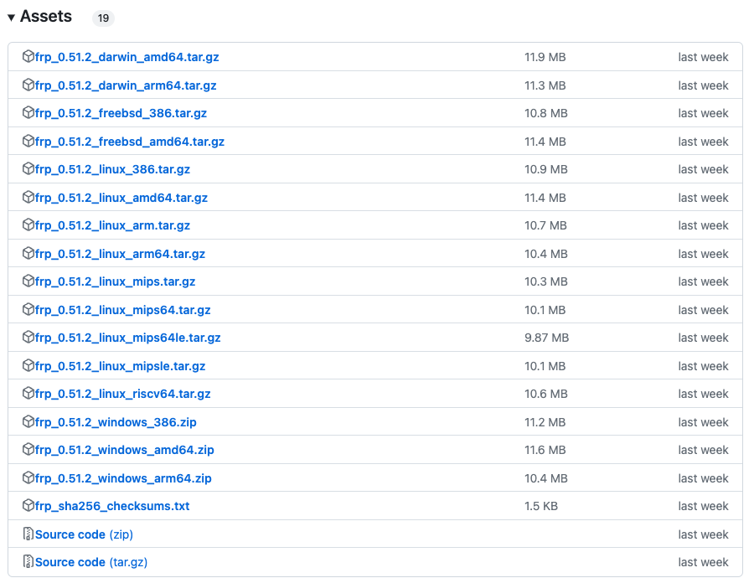Image resolution: width=749 pixels, height=578 pixels.
Task: Click the 1.5 KB checksums file size
Action: (x=541, y=506)
